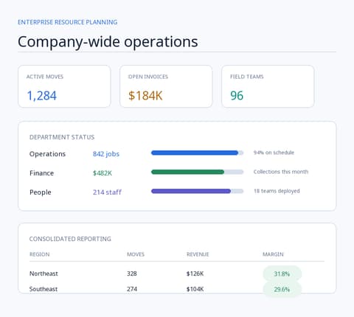
Task: Select the Company-wide operations heading
Action: coord(108,42)
